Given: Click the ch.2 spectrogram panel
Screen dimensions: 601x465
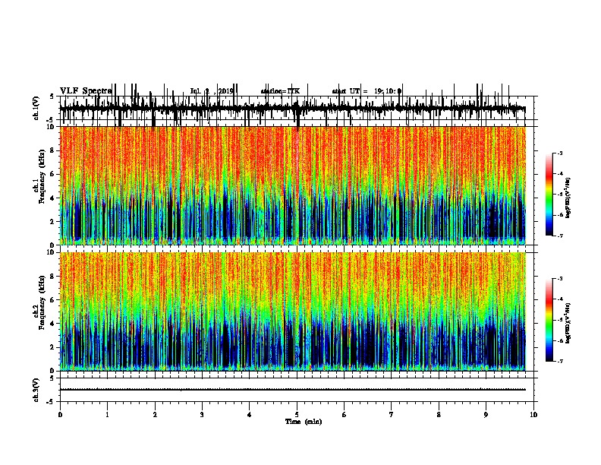Looking at the screenshot, I should pos(293,312).
